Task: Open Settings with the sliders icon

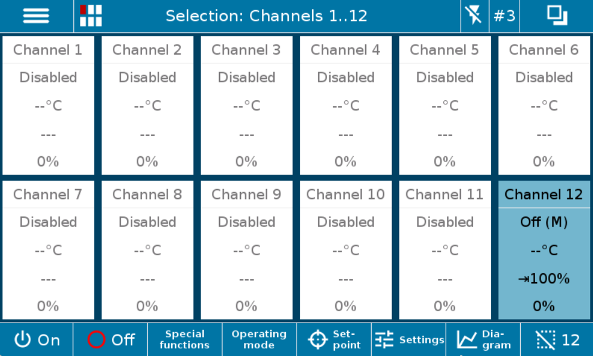Action: coord(409,339)
